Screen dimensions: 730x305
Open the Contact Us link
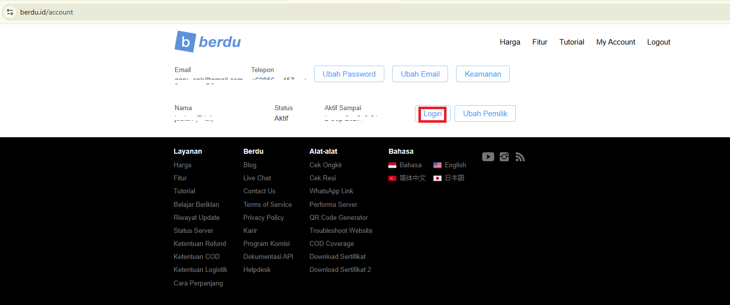pyautogui.click(x=259, y=191)
